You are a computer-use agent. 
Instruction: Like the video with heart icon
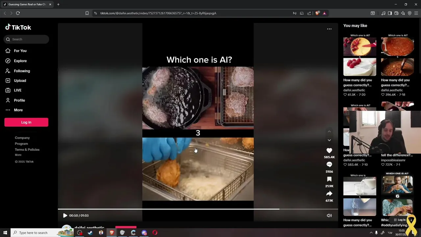[x=329, y=150]
